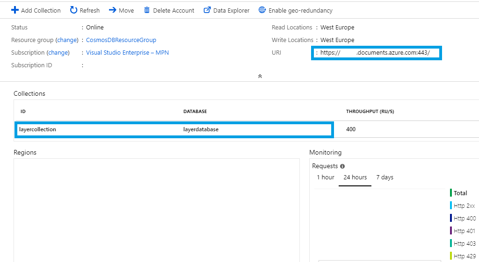Switch to the 7 days tab
The width and height of the screenshot is (479, 262).
(x=385, y=177)
